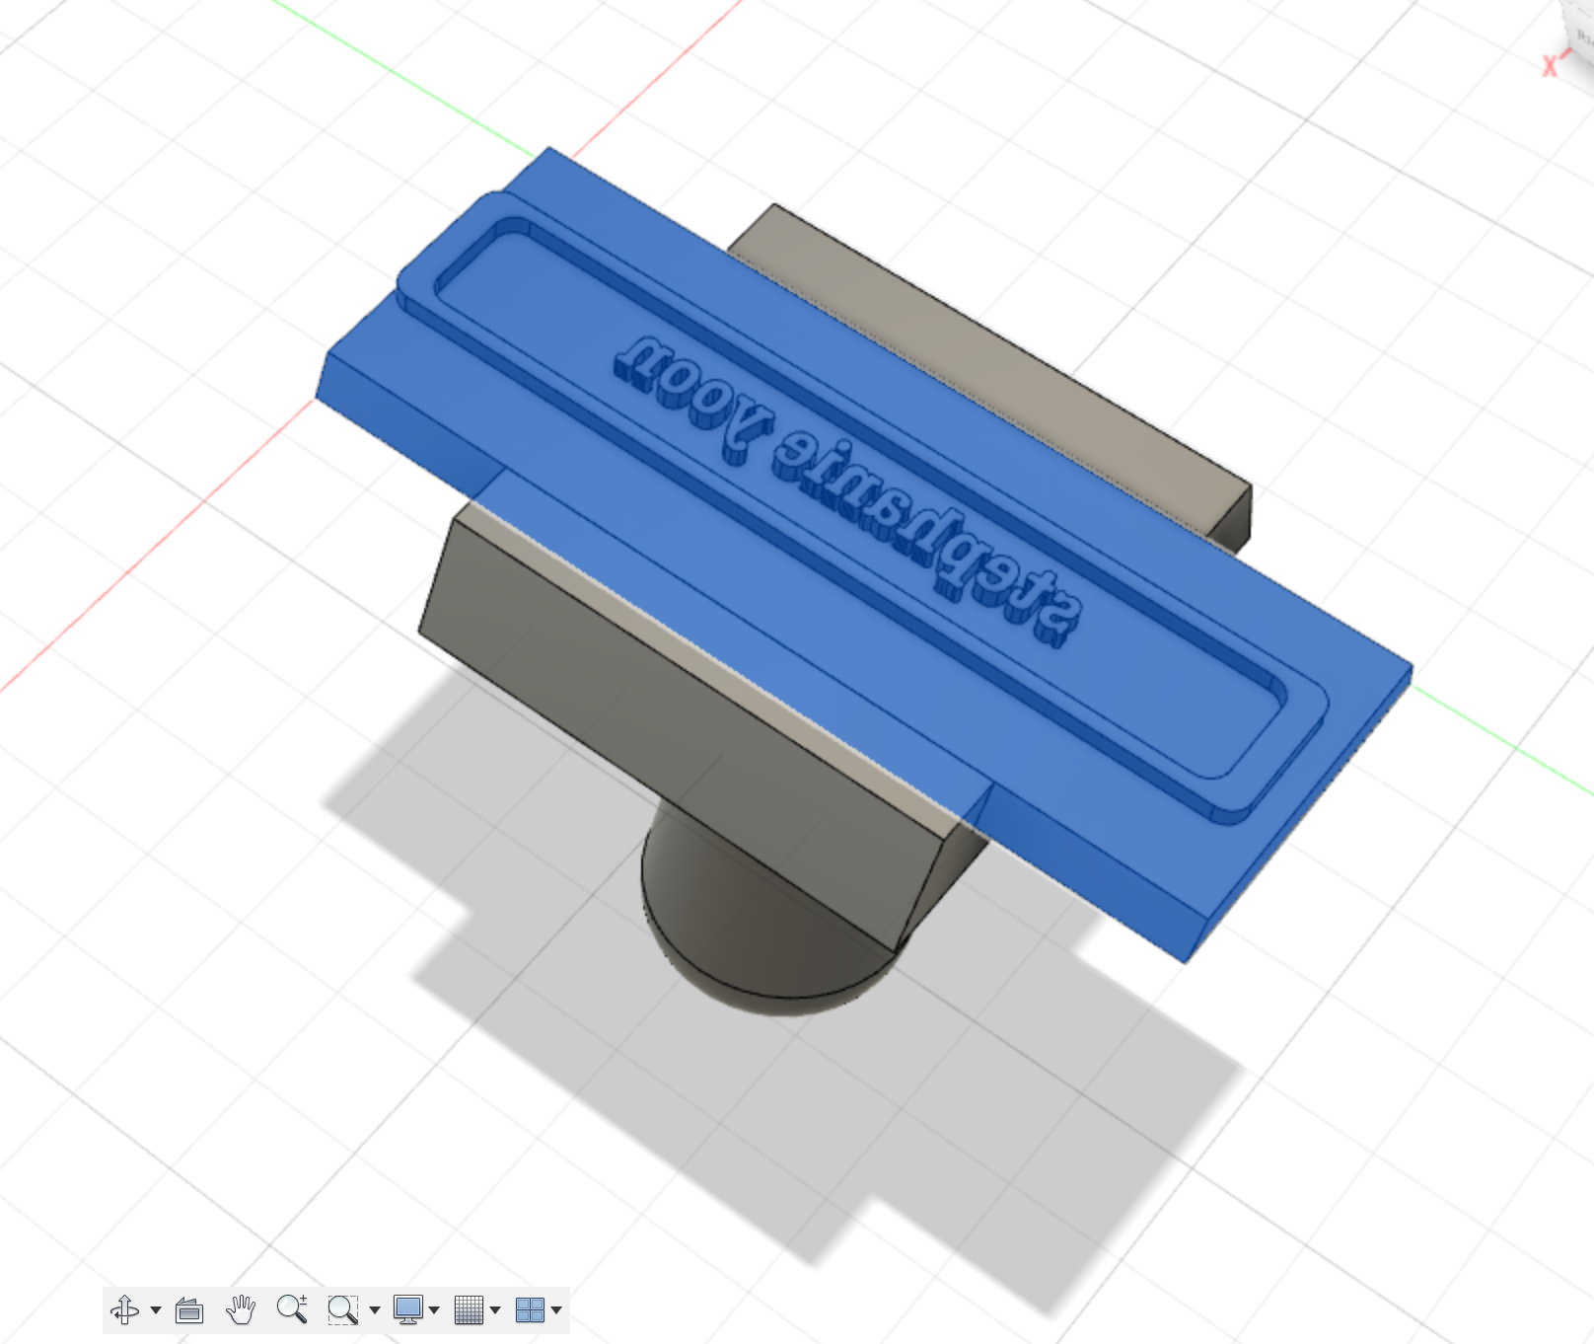The image size is (1594, 1344).
Task: Select the Zoom magnifier tool
Action: click(292, 1309)
